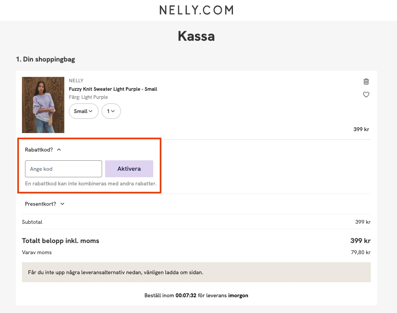
Task: Open the quantity dropdown showing 1
Action: tap(111, 111)
